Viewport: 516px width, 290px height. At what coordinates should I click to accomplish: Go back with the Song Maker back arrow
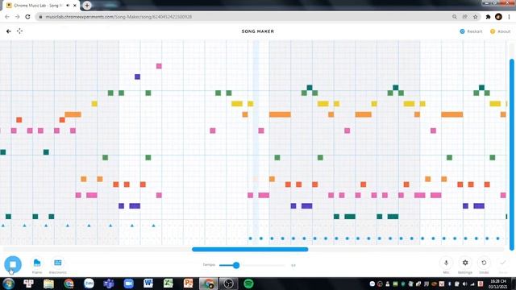9,31
